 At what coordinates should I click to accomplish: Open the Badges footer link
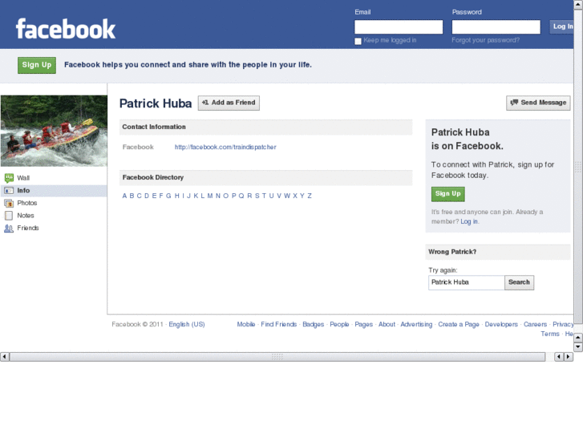pyautogui.click(x=313, y=324)
